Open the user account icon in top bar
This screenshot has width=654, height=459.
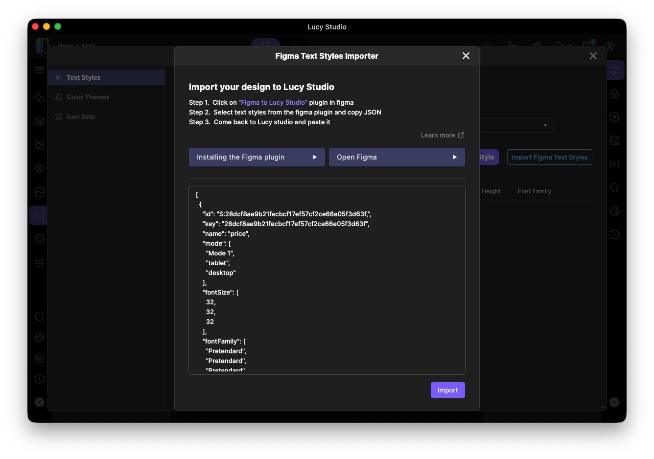609,46
